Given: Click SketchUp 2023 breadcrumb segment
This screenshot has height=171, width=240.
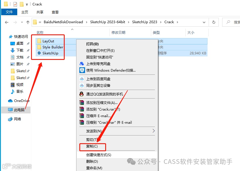Looking at the screenshot, I should pos(145,22).
